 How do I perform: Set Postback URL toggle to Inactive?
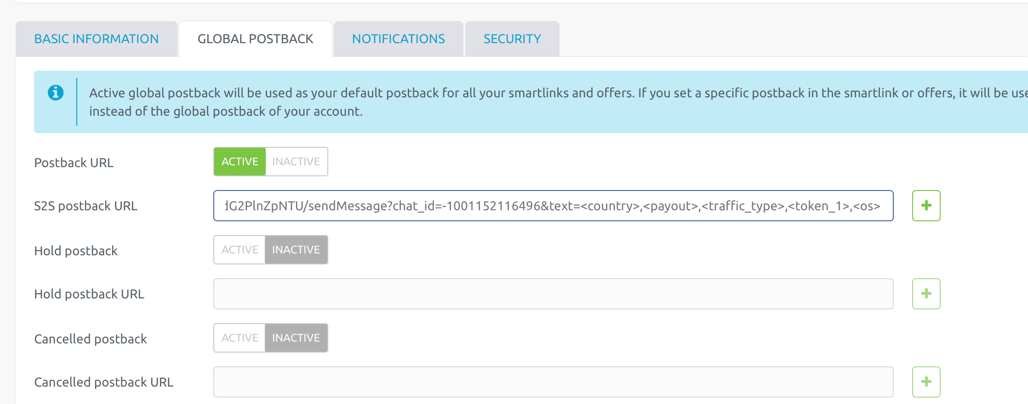click(x=296, y=162)
